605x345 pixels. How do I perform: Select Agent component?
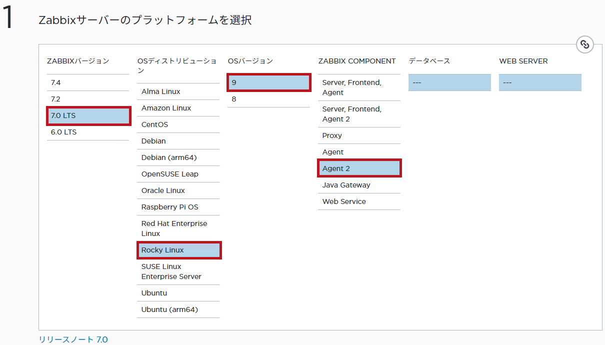coord(359,152)
